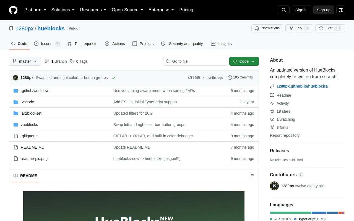
Task: Click the .github/workflows folder icon
Action: pos(16,91)
